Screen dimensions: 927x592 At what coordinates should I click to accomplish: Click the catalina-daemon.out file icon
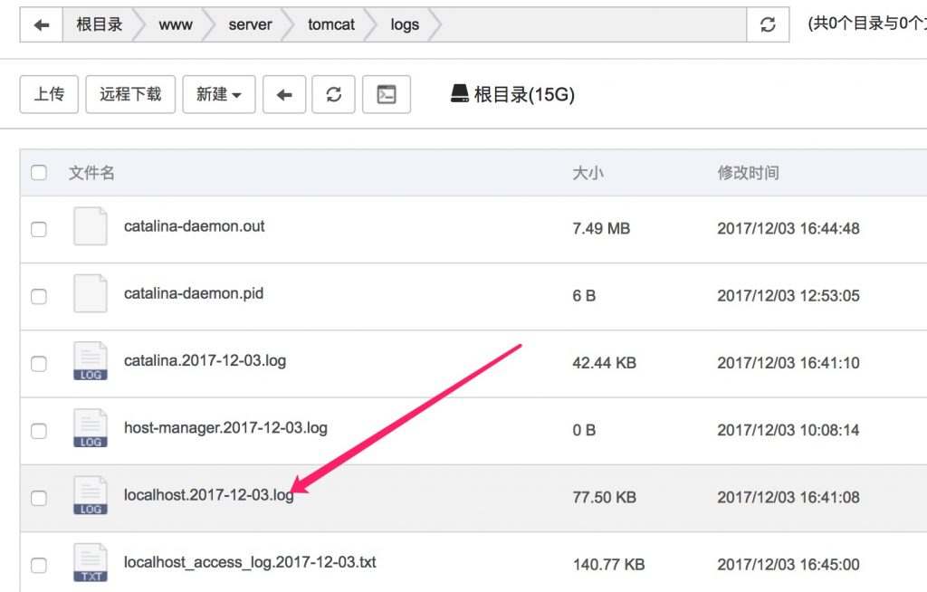pyautogui.click(x=91, y=227)
